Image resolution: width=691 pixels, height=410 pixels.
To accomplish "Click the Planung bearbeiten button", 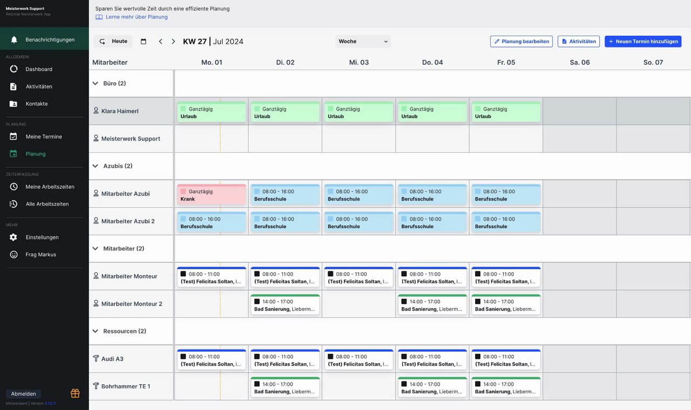I will (521, 42).
